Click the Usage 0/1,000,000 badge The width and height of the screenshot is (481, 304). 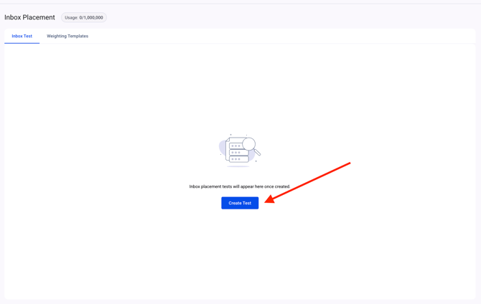click(84, 17)
